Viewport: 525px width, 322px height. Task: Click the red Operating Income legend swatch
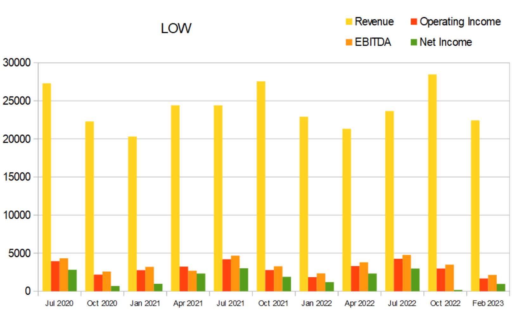click(414, 22)
